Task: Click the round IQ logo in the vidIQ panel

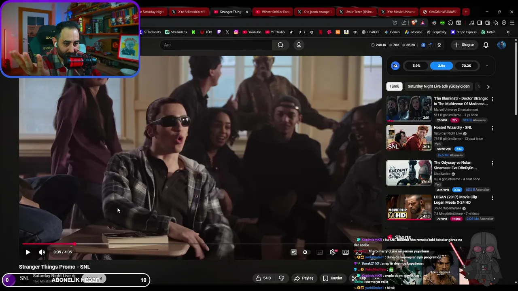Action: pos(395,65)
